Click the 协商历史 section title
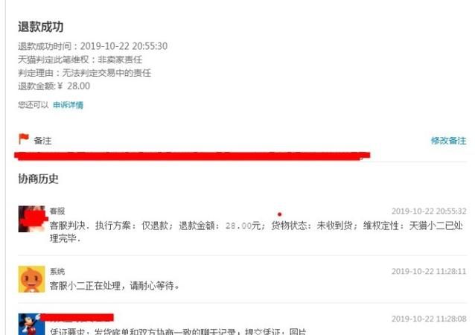Screen dimensions: 475x335 [x=38, y=179]
